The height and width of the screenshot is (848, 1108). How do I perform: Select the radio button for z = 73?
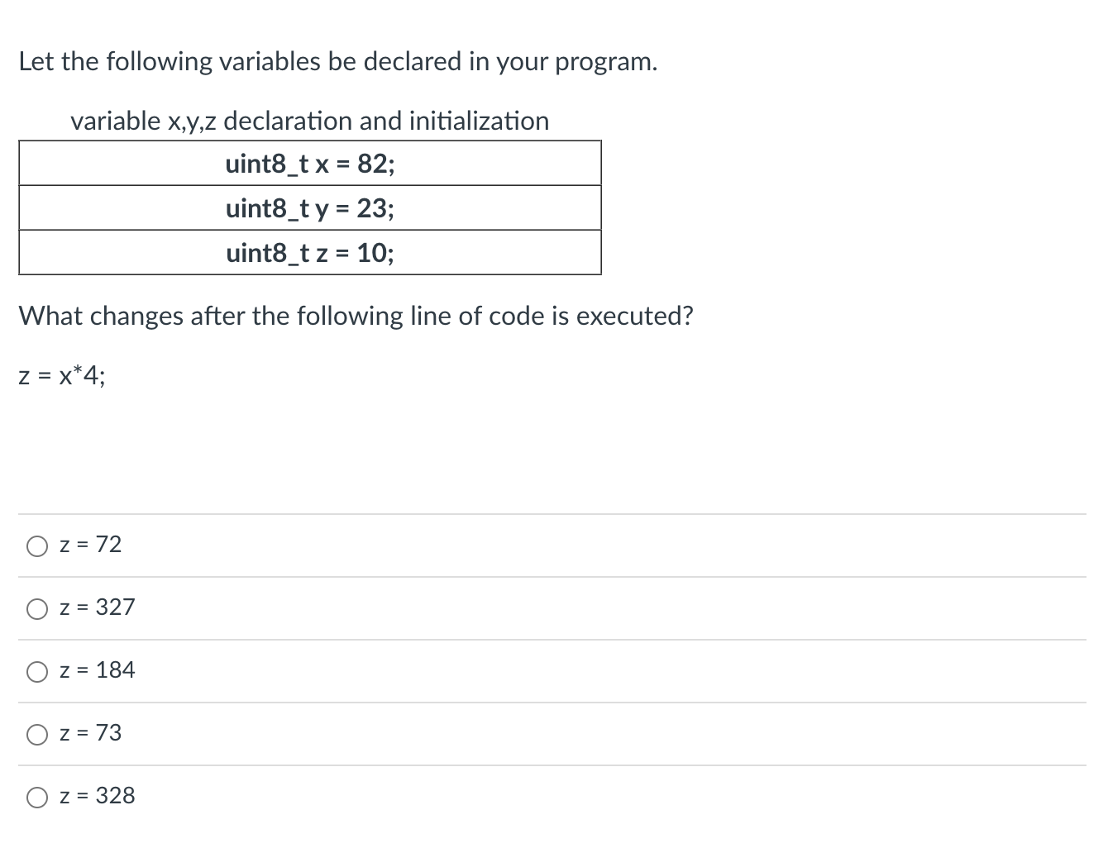36,734
